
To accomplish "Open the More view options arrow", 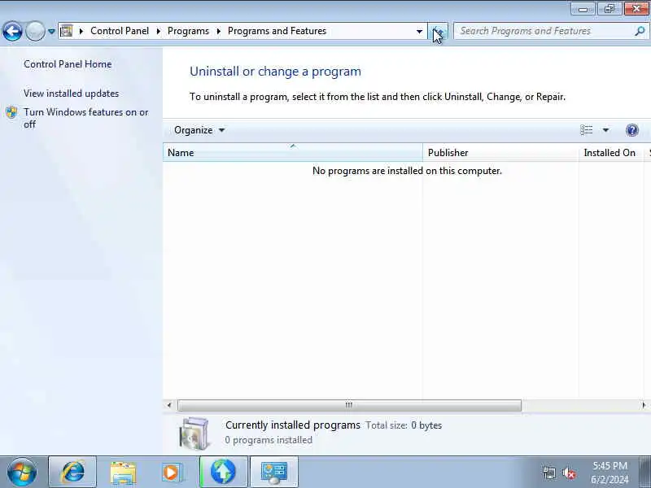I will 605,130.
